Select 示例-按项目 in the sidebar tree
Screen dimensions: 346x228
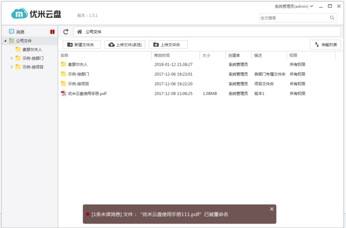tap(33, 67)
